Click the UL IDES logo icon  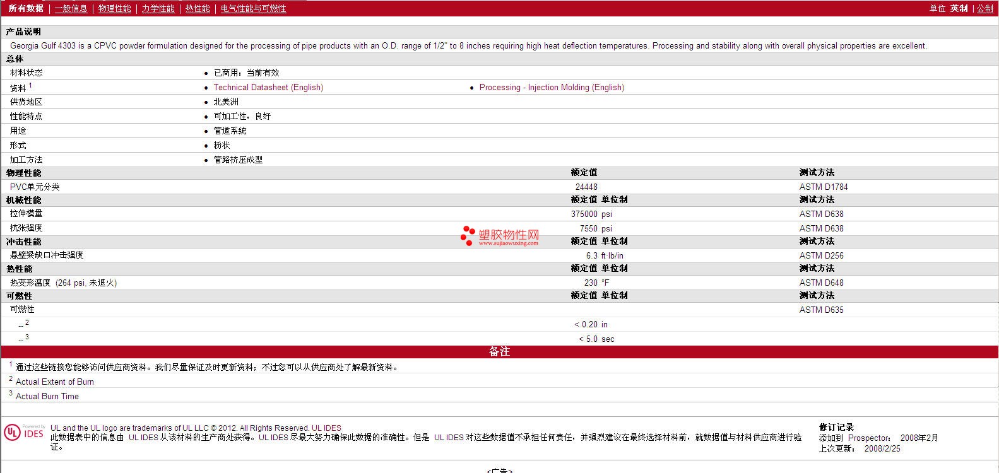click(x=24, y=432)
